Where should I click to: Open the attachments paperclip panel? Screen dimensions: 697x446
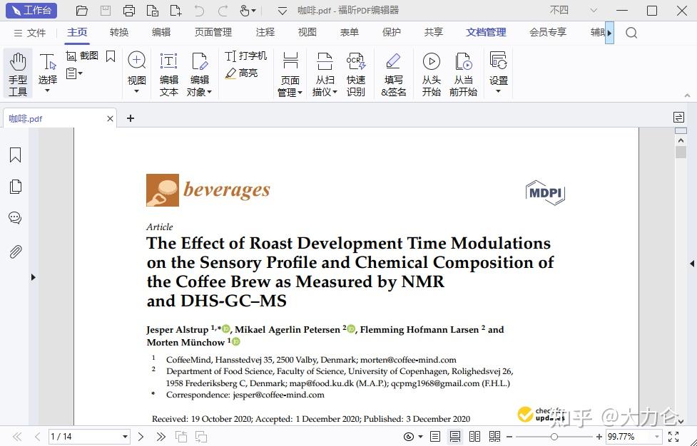pos(16,251)
